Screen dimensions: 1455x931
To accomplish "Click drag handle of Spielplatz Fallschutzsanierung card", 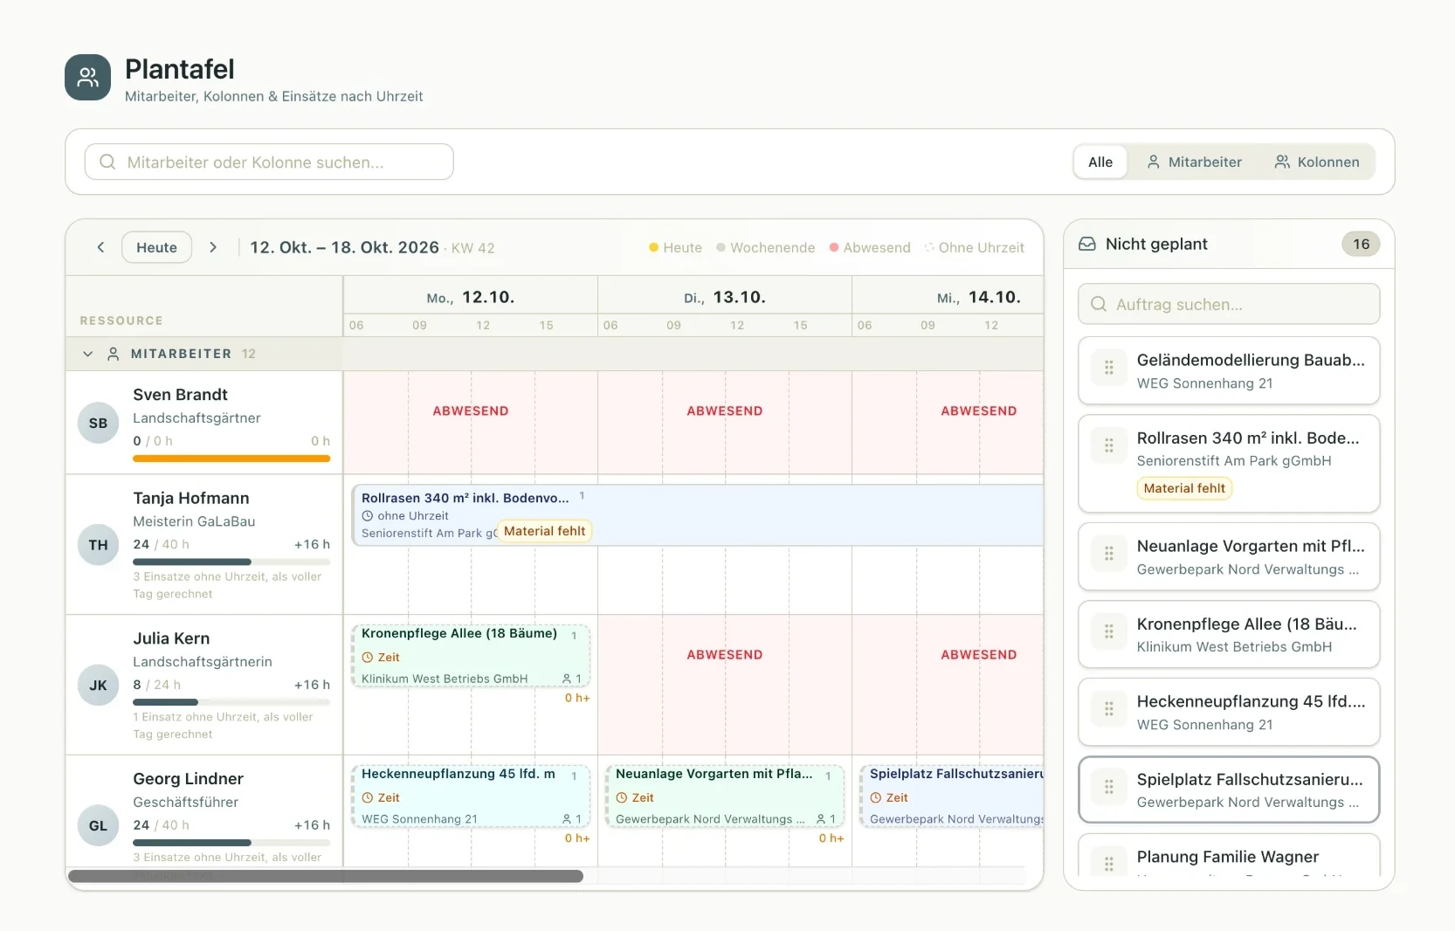I will [1108, 787].
